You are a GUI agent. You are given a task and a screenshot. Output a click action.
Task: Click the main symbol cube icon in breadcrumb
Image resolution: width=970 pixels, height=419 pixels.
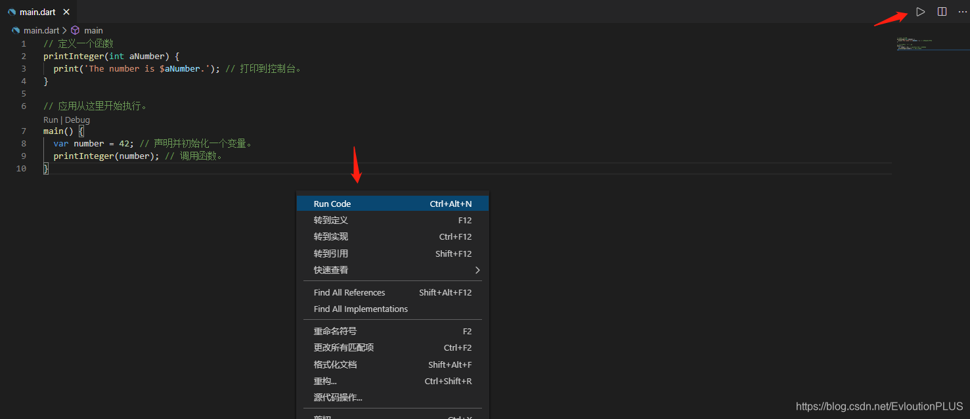tap(74, 30)
